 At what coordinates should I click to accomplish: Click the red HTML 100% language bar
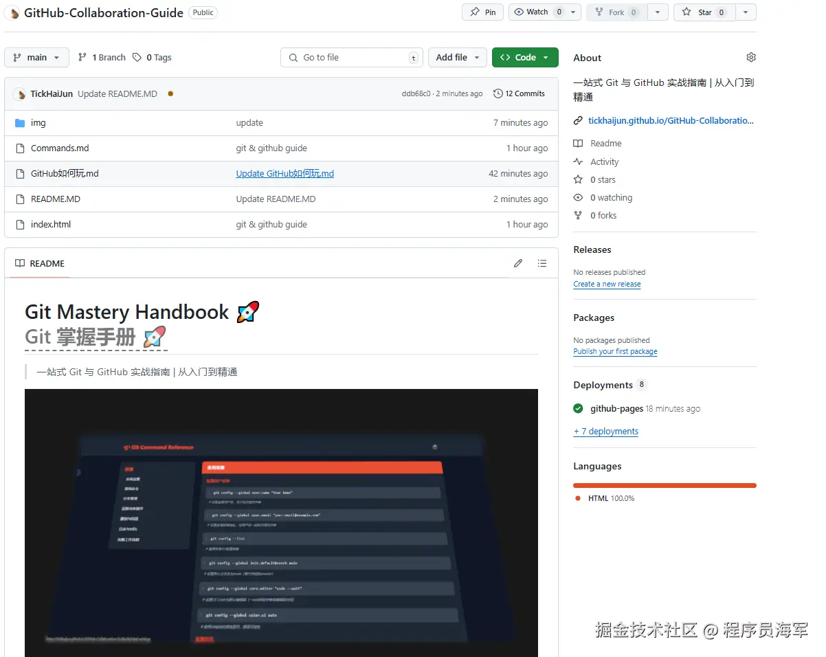tap(664, 485)
